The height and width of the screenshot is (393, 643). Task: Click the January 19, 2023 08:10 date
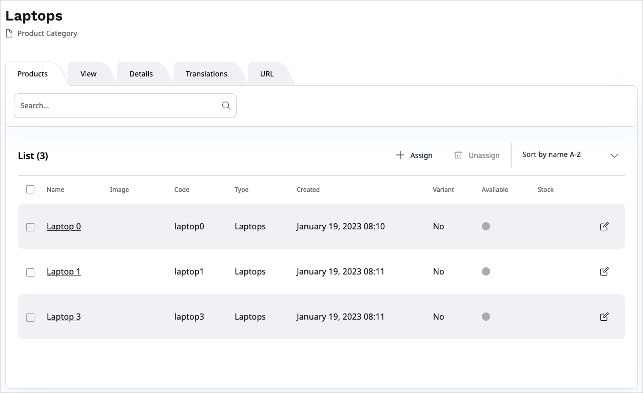pyautogui.click(x=341, y=226)
